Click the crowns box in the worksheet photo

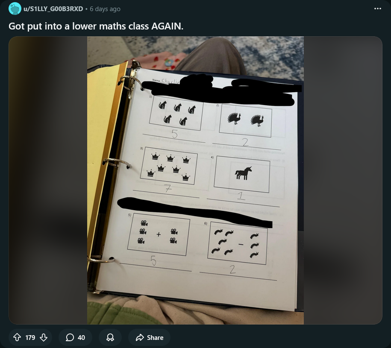(x=169, y=166)
